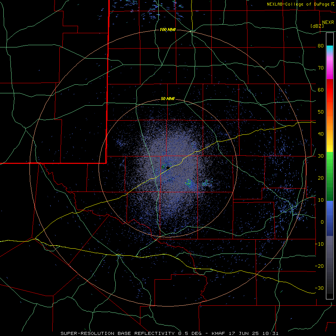Click the 30 dBZ scale value
Viewport: 336px width, 336px height.
[x=321, y=156]
